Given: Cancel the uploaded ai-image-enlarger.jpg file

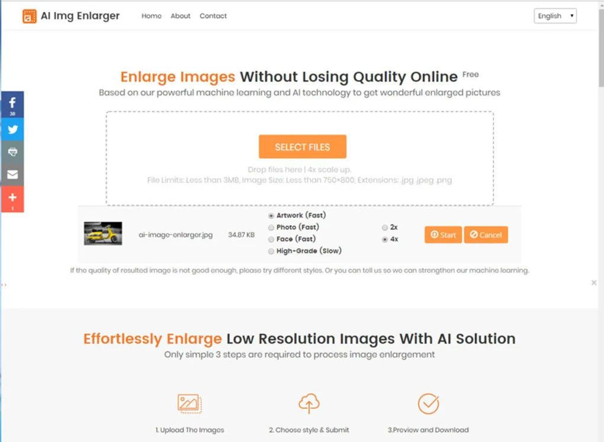Looking at the screenshot, I should click(x=486, y=235).
